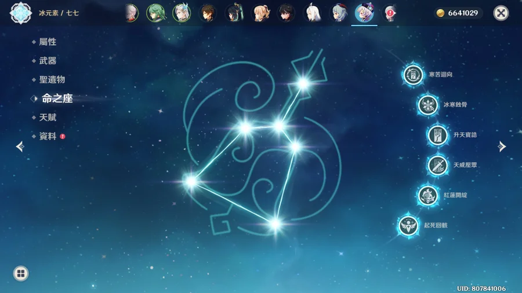Click the UID: 807841006 text

481,289
